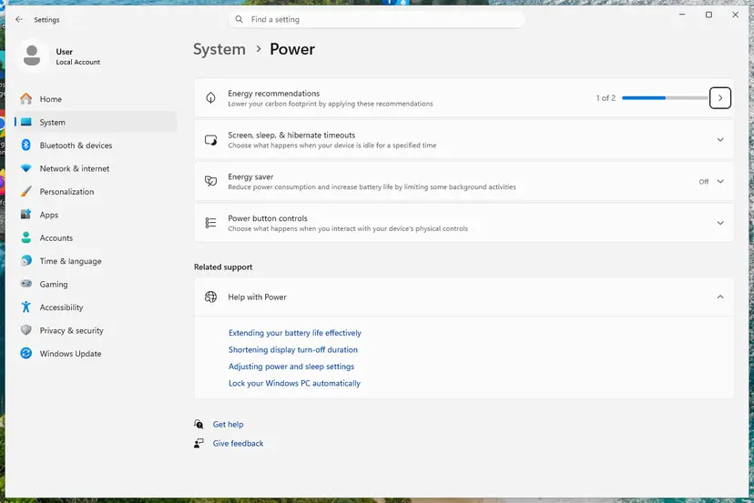
Task: Click the Privacy shield icon
Action: (26, 330)
